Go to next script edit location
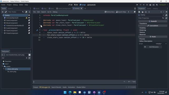This screenshot has height=95, width=169. click(131, 12)
